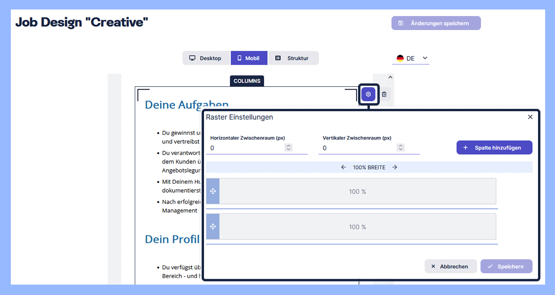Select the move handle of the first column
Image resolution: width=555 pixels, height=295 pixels.
212,191
